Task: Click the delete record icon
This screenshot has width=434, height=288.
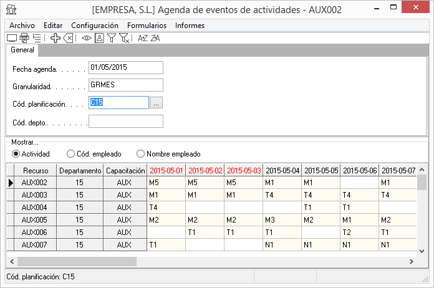Action: pyautogui.click(x=69, y=38)
